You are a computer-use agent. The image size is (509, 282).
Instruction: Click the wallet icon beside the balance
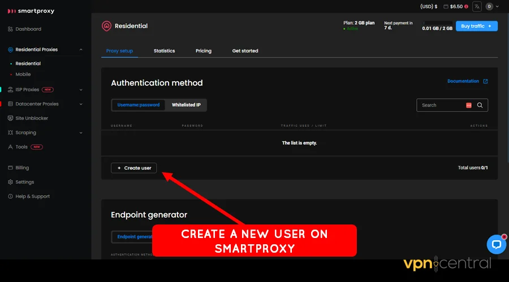coord(446,6)
